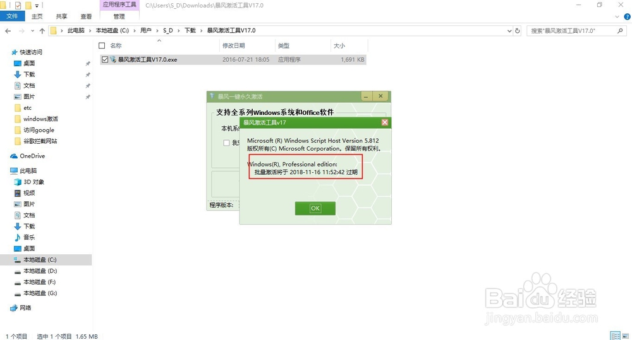Switch to the 共享 ribbon tab

pyautogui.click(x=61, y=16)
